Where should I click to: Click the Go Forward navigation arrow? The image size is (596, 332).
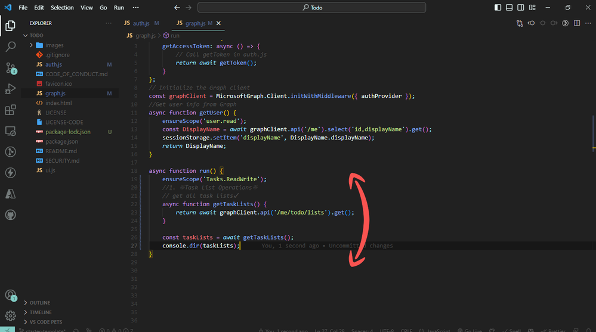pos(189,8)
